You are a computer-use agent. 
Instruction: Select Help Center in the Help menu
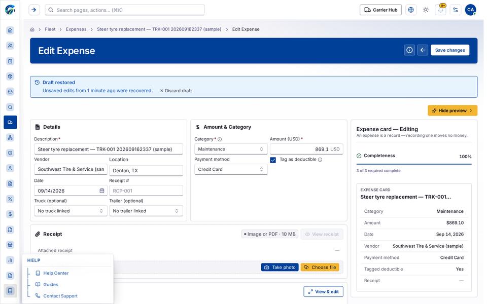[56, 273]
